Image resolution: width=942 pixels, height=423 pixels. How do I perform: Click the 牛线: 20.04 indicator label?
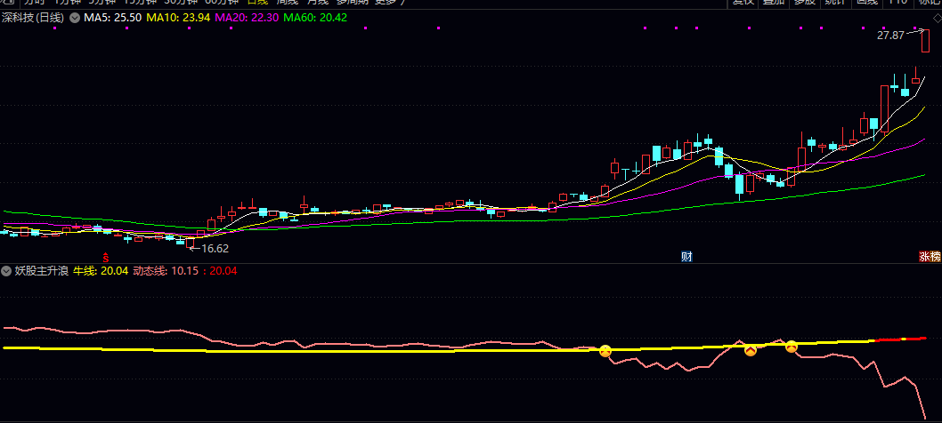101,270
